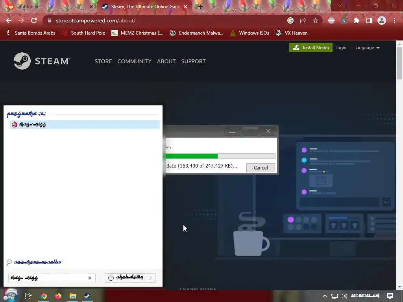The image size is (403, 302).
Task: Cancel the Steam update download
Action: click(261, 168)
